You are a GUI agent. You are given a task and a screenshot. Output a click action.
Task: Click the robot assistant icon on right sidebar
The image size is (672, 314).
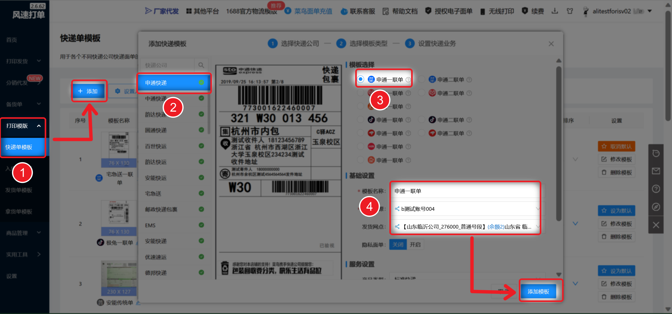coord(656,153)
